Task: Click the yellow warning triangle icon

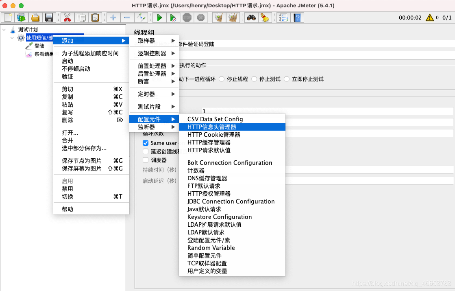Action: tap(429, 18)
